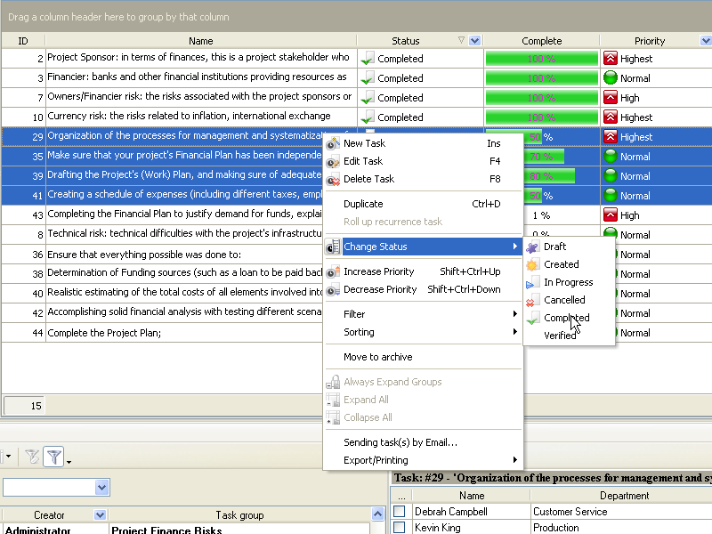Screen dimensions: 712x534
Task: Sort tasks by the Priority column header
Action: (x=649, y=41)
